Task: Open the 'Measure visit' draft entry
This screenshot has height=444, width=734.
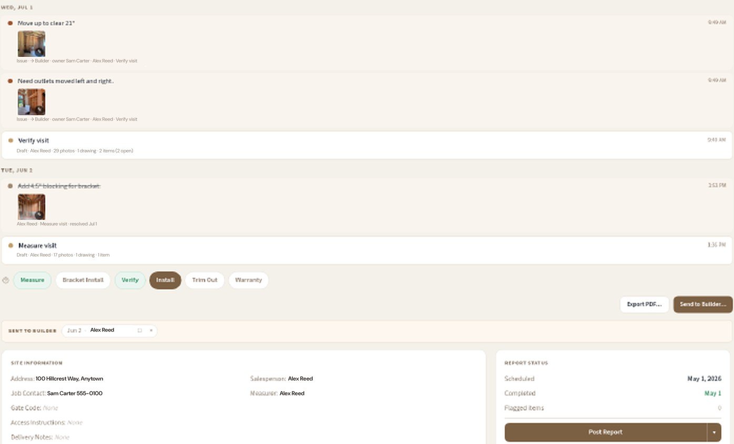Action: [367, 250]
